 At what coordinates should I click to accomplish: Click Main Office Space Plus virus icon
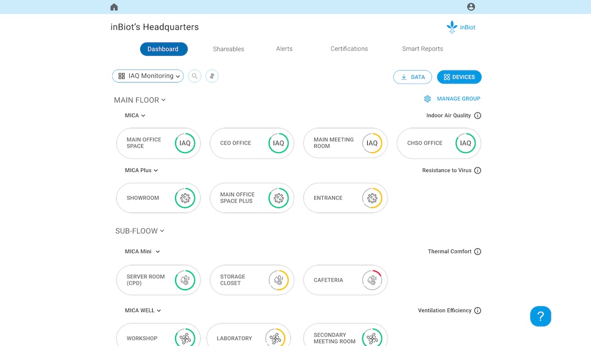coord(278,198)
